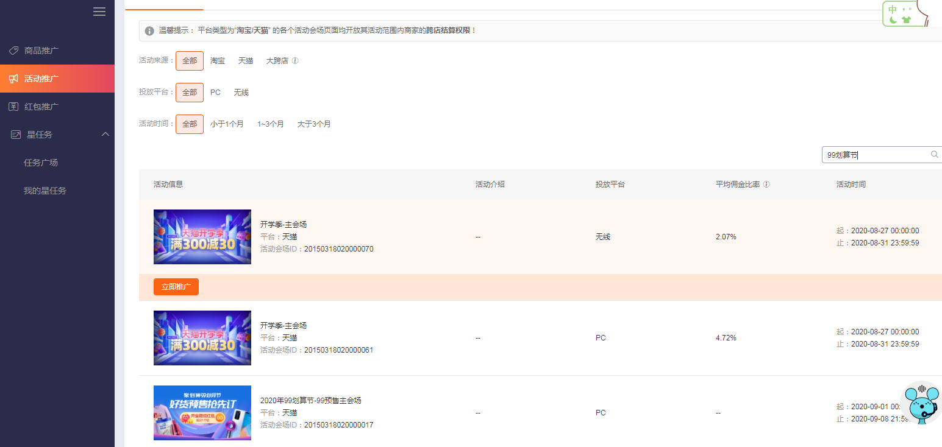Collapse the 星任务 menu chevron

[105, 134]
